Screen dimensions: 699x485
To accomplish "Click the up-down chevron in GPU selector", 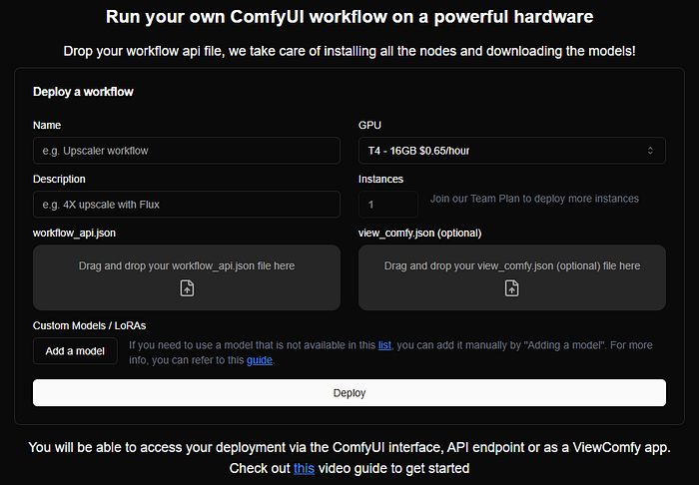I will [x=650, y=151].
